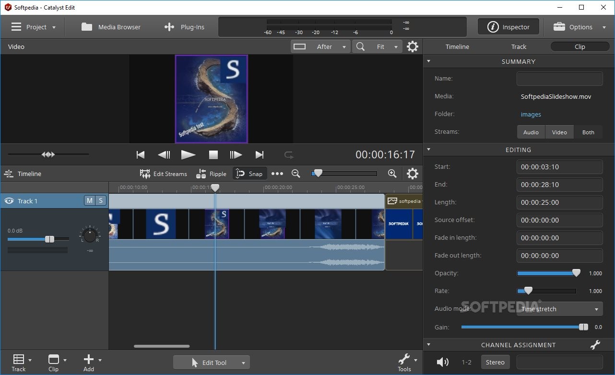Toggle the Inspector panel
The width and height of the screenshot is (615, 375).
tap(509, 27)
